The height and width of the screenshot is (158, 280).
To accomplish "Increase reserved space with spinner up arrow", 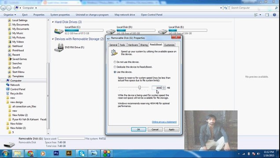I will click(x=164, y=87).
